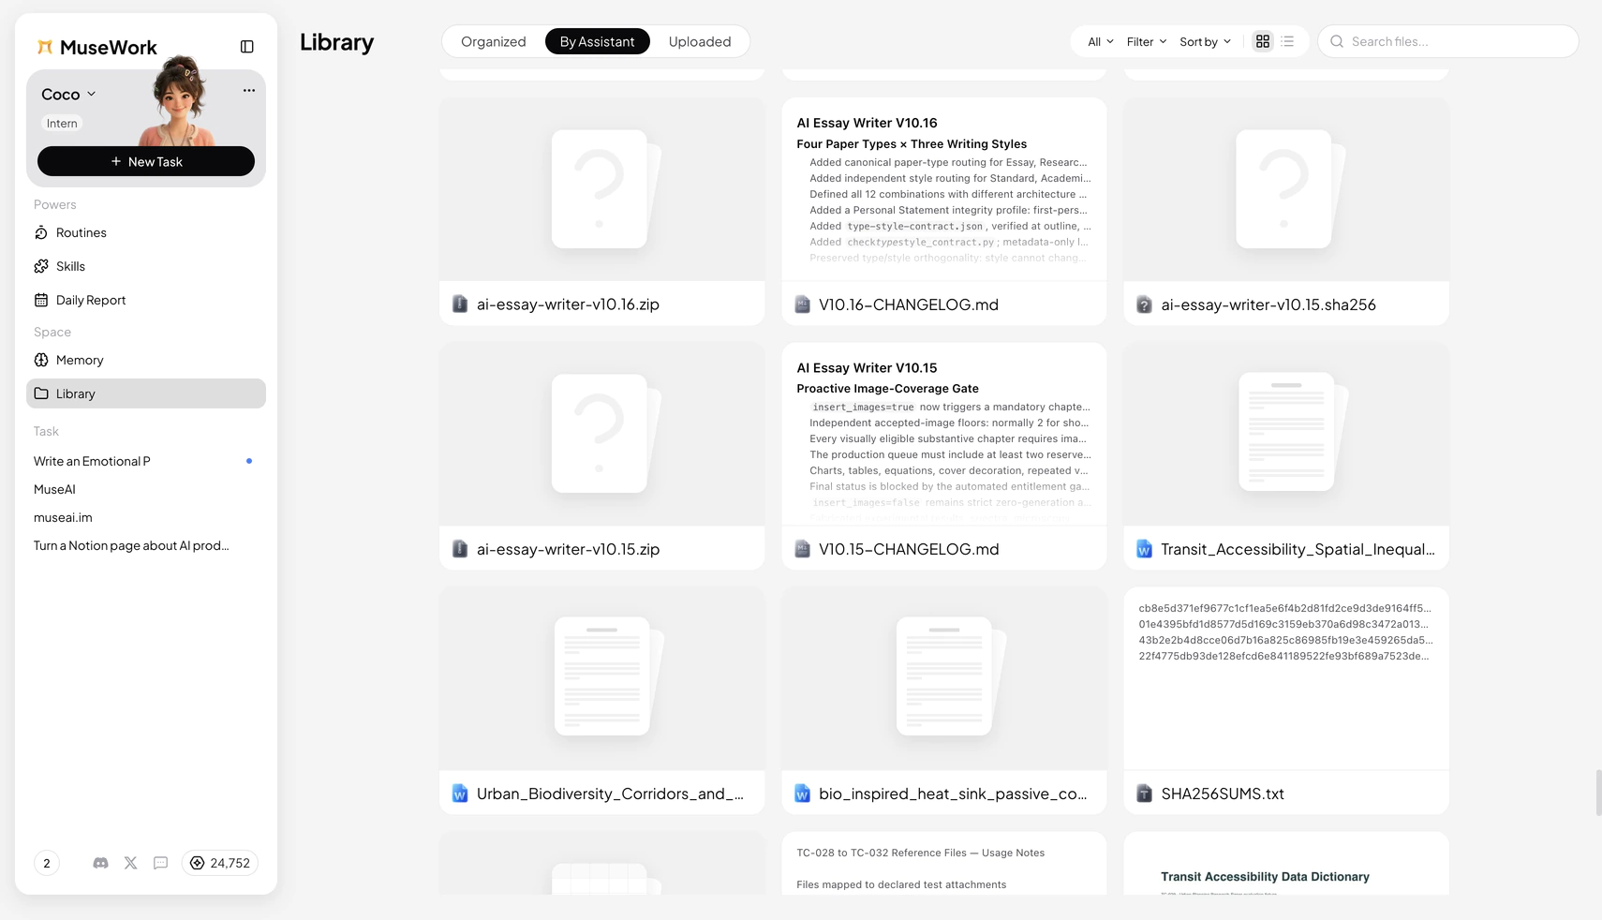Click the unknown file icon for ai-essay-writer-v10.15.sha256

(x=1144, y=304)
